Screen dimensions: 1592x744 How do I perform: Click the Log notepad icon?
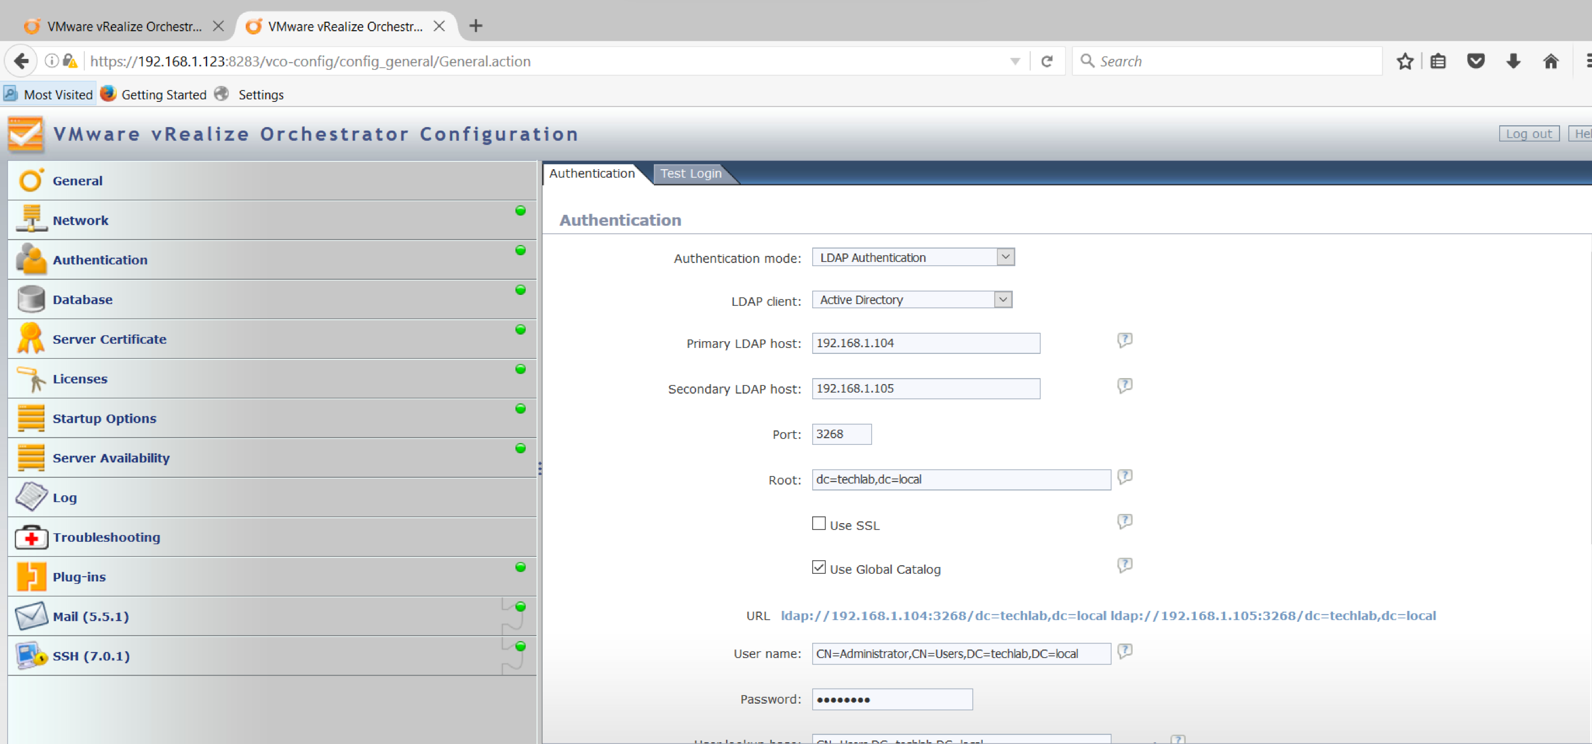(31, 497)
